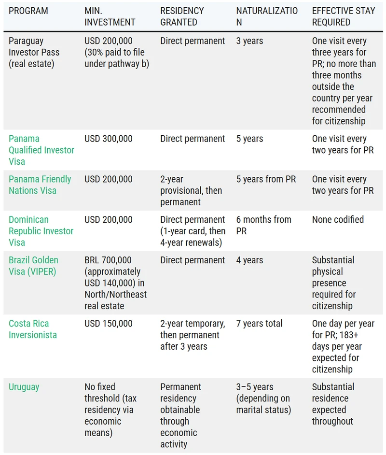Select the USD 150,000 investment cell

109,324
